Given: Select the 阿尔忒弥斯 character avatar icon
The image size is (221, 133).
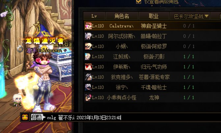Looking at the screenshot, I should 88,36.
